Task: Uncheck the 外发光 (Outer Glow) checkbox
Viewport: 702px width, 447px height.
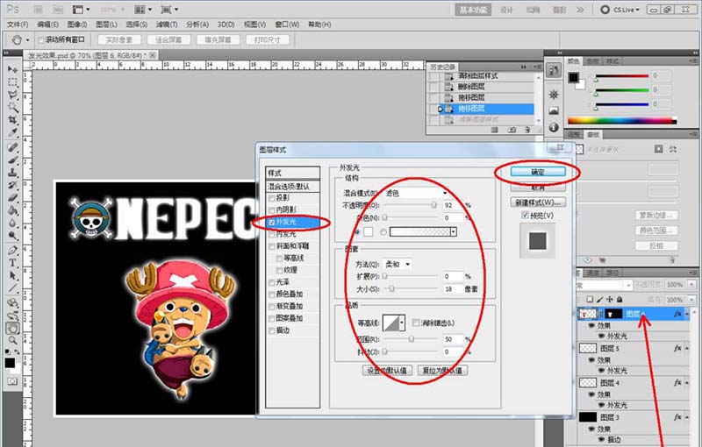Action: [272, 222]
